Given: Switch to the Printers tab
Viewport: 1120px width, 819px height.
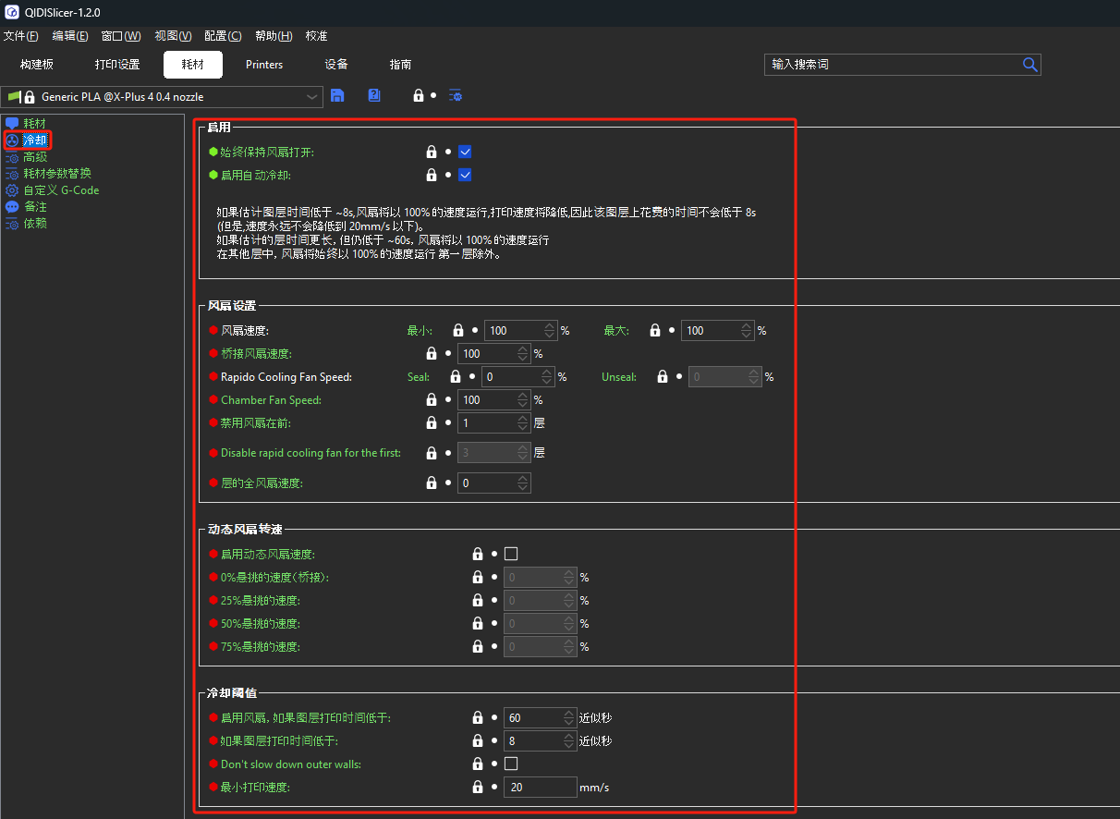Looking at the screenshot, I should [264, 65].
